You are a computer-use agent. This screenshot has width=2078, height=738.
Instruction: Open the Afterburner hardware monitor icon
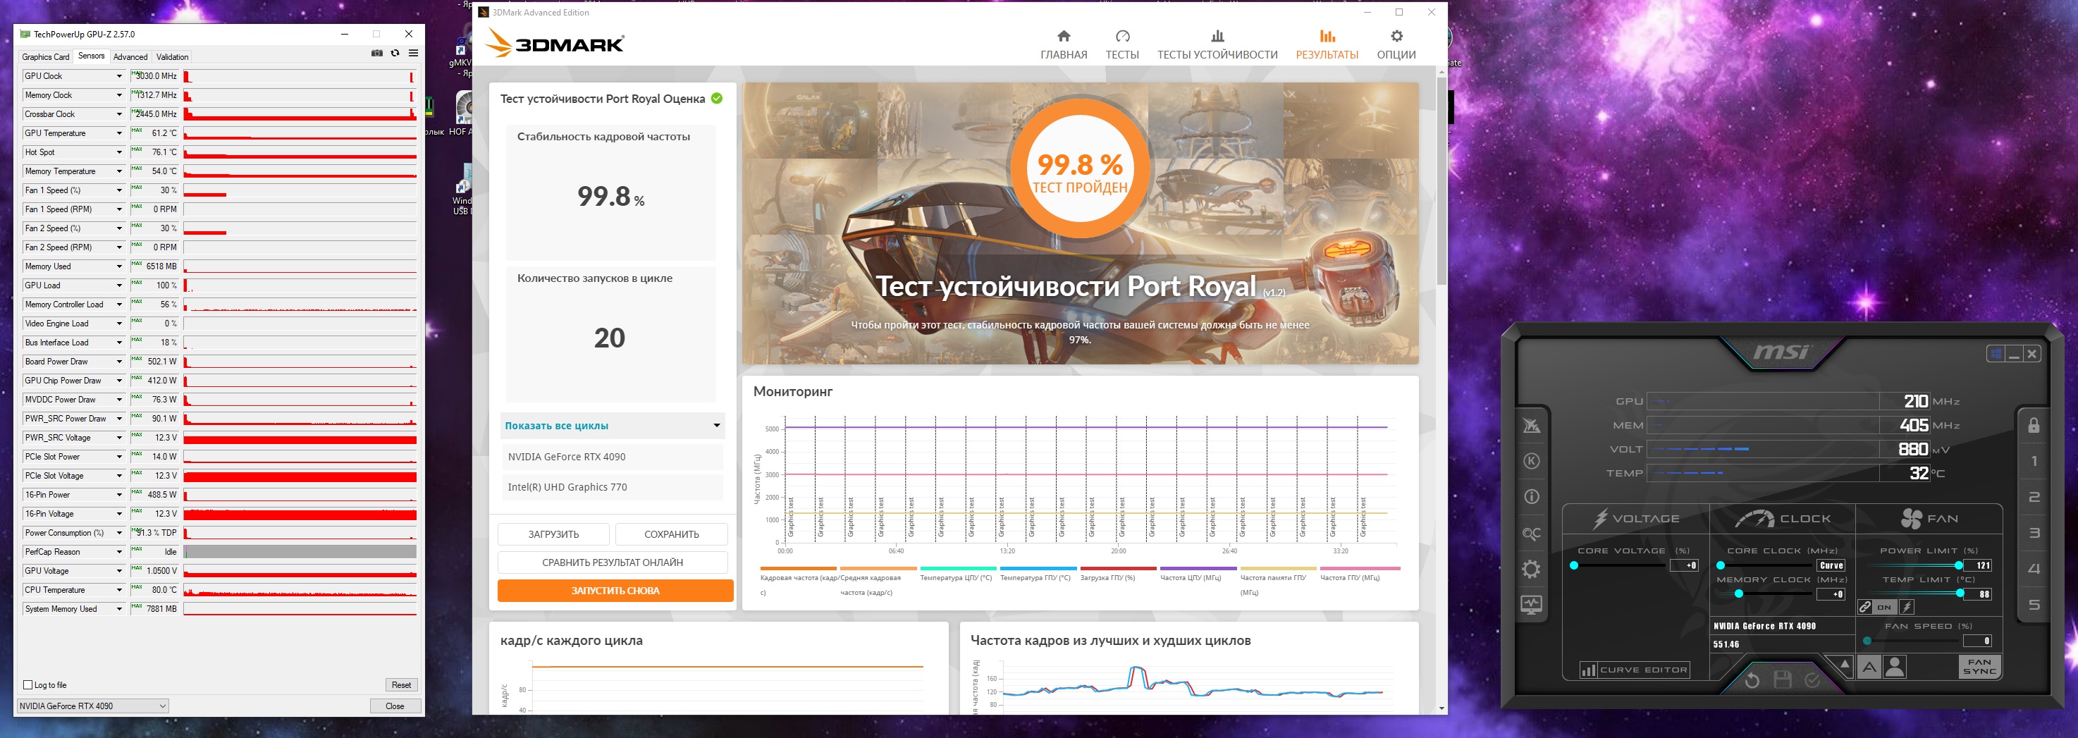pyautogui.click(x=1531, y=604)
